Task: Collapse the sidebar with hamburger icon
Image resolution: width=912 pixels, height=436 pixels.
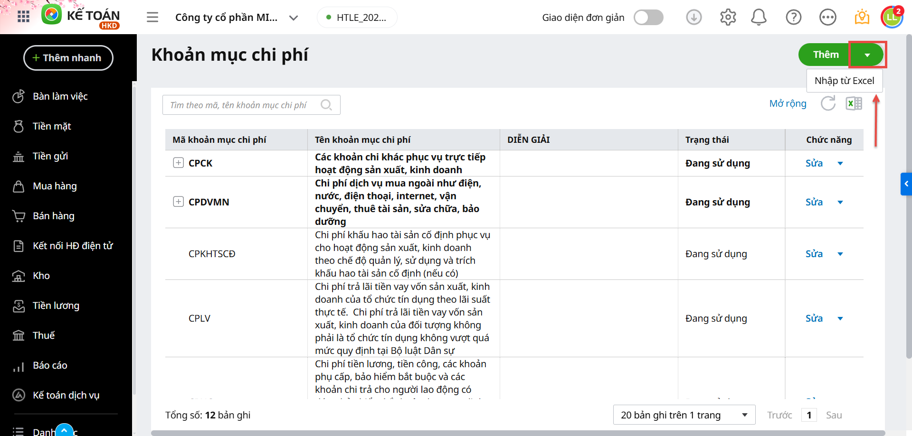Action: click(x=152, y=18)
